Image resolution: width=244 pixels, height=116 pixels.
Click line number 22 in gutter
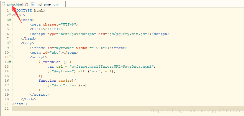pos(7,109)
